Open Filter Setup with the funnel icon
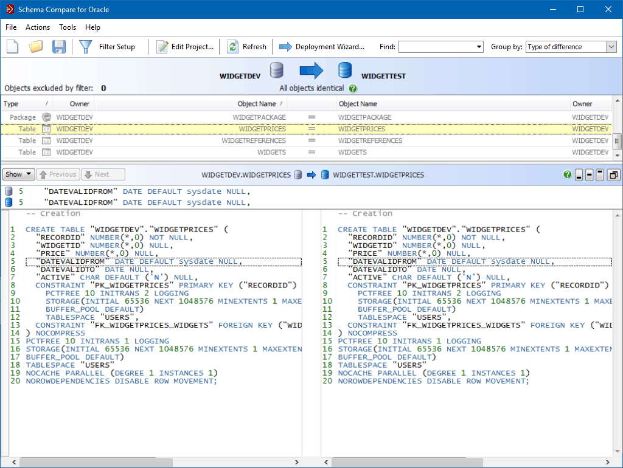Screen dimensions: 623x468 pos(86,46)
